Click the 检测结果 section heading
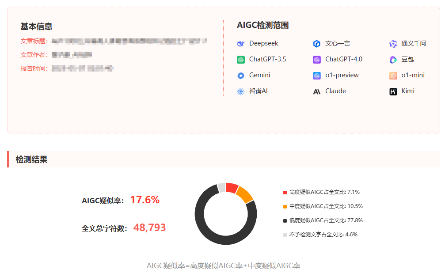 coord(31,159)
